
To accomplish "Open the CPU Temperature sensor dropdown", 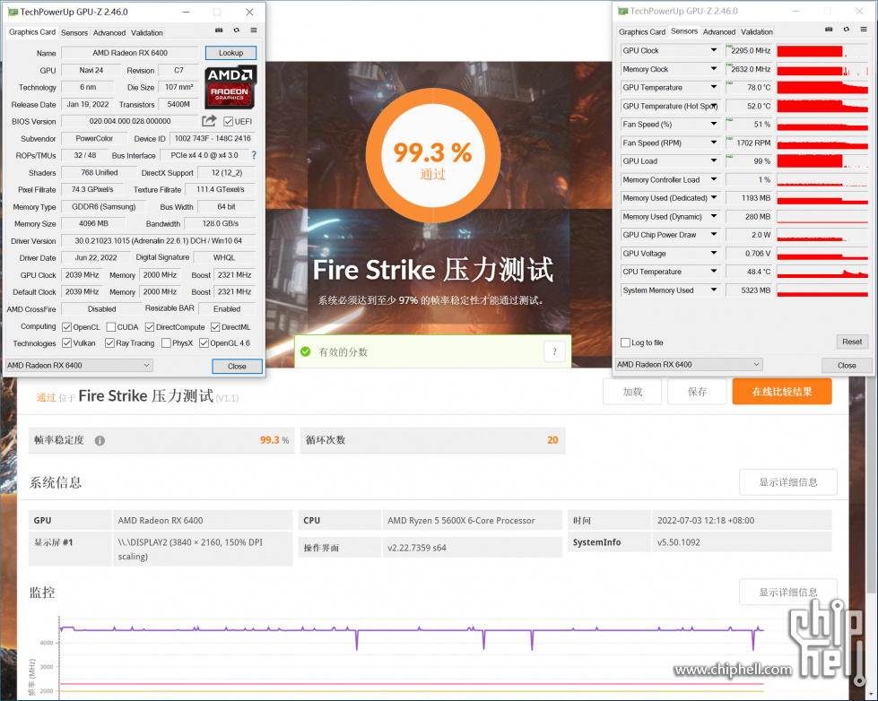I will 714,272.
